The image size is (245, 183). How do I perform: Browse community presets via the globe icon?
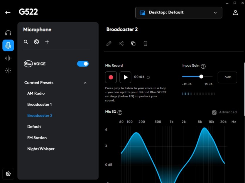36,42
